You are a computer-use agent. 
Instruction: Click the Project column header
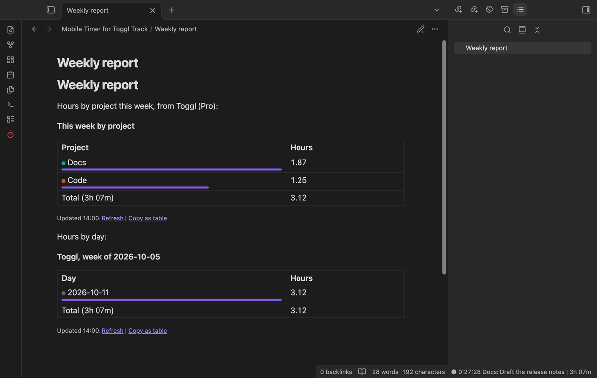coord(172,148)
